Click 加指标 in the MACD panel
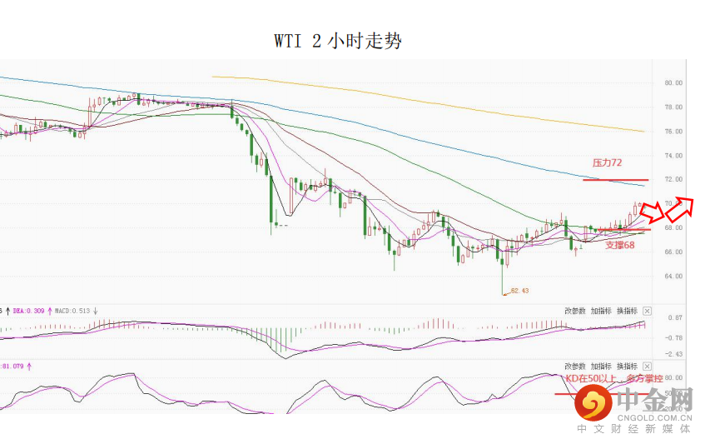This screenshot has height=444, width=705. coord(601,312)
